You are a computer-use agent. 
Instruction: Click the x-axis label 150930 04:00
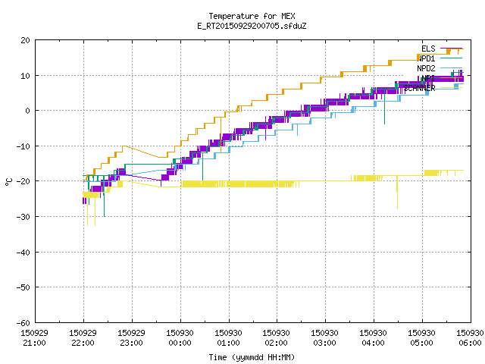[x=373, y=338]
